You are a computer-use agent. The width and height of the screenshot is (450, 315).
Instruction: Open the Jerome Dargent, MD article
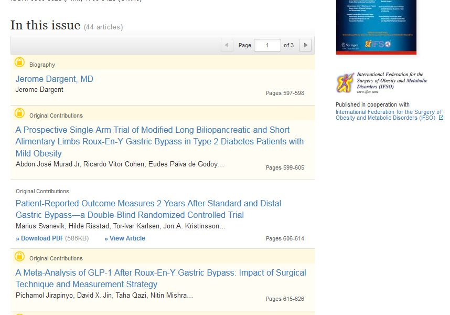pyautogui.click(x=55, y=79)
